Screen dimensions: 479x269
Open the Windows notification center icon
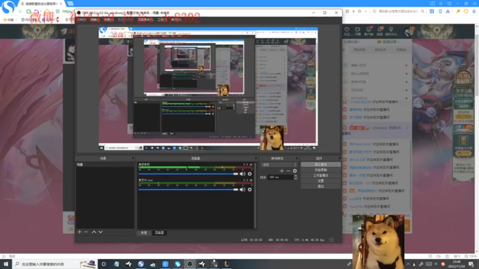tap(471, 264)
